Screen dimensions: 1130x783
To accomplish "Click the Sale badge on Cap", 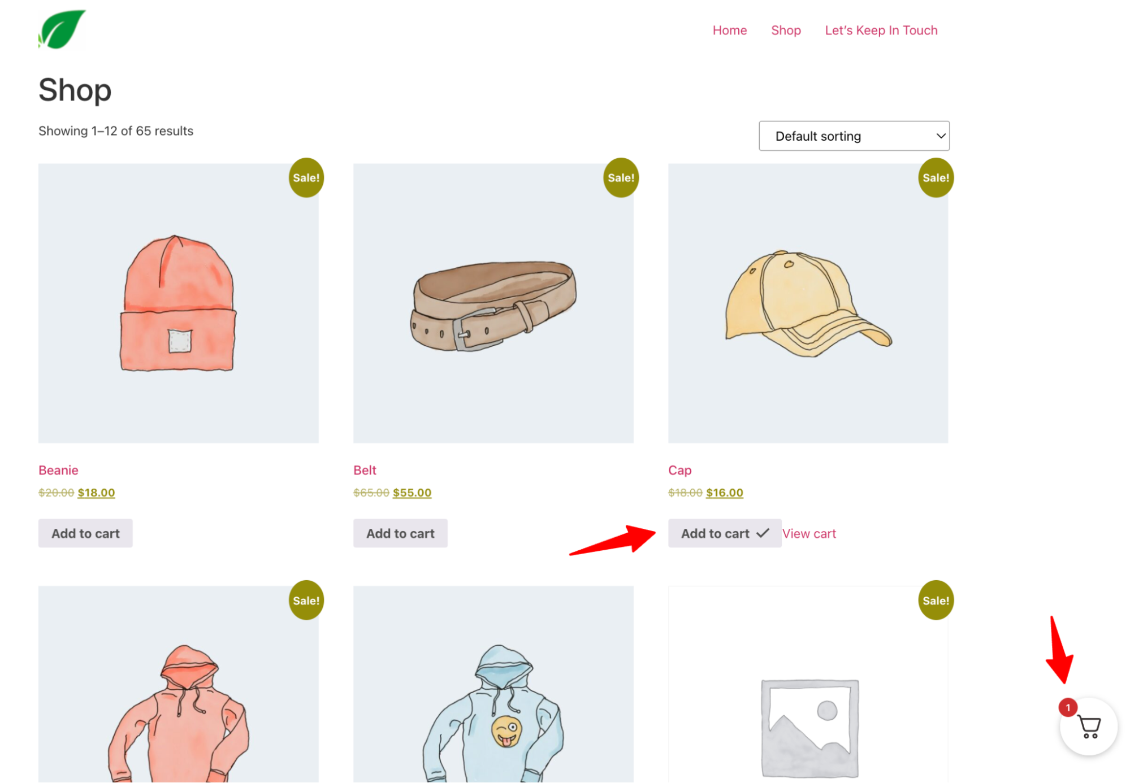I will click(936, 178).
